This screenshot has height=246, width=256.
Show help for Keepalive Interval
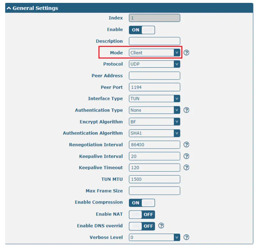(x=186, y=156)
